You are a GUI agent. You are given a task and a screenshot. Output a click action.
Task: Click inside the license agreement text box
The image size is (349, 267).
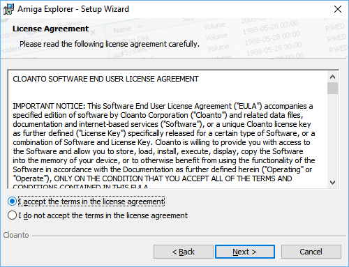(168, 129)
